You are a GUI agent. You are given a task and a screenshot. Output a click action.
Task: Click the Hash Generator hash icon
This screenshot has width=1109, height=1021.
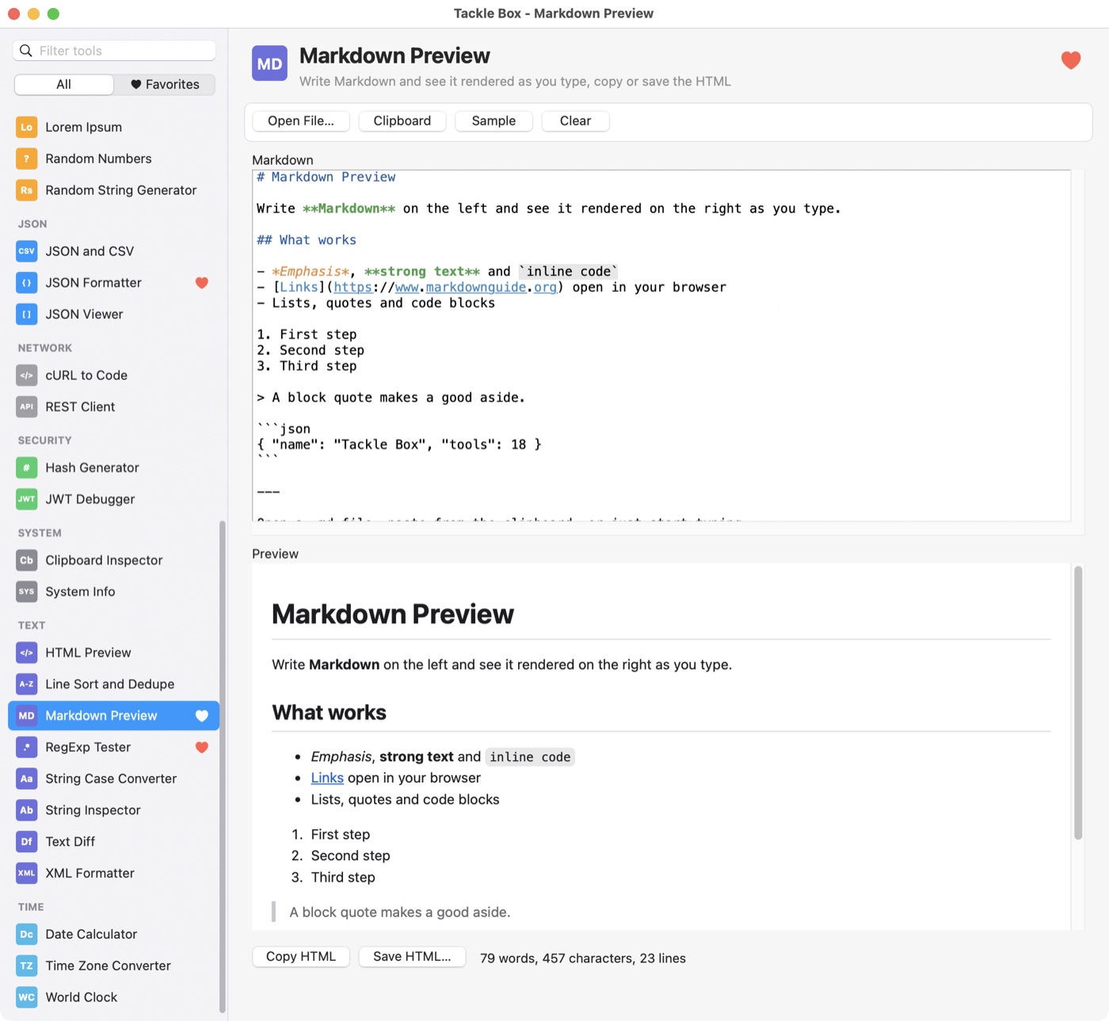pos(26,468)
